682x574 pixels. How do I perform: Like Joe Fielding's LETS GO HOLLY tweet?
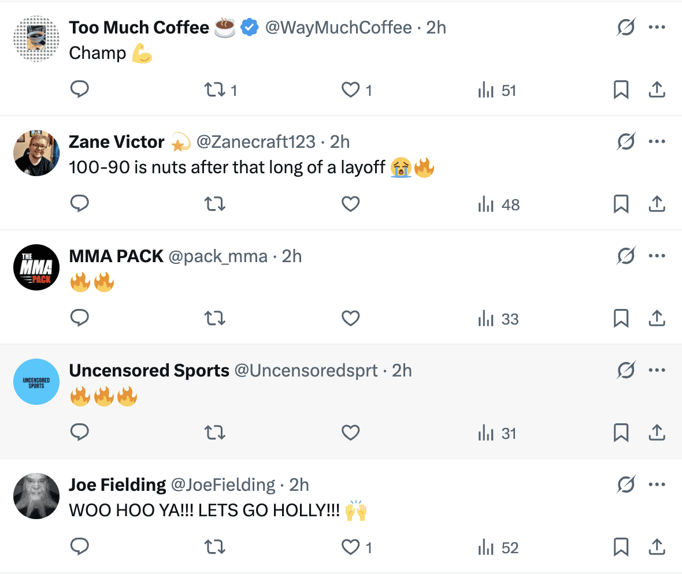(x=351, y=547)
